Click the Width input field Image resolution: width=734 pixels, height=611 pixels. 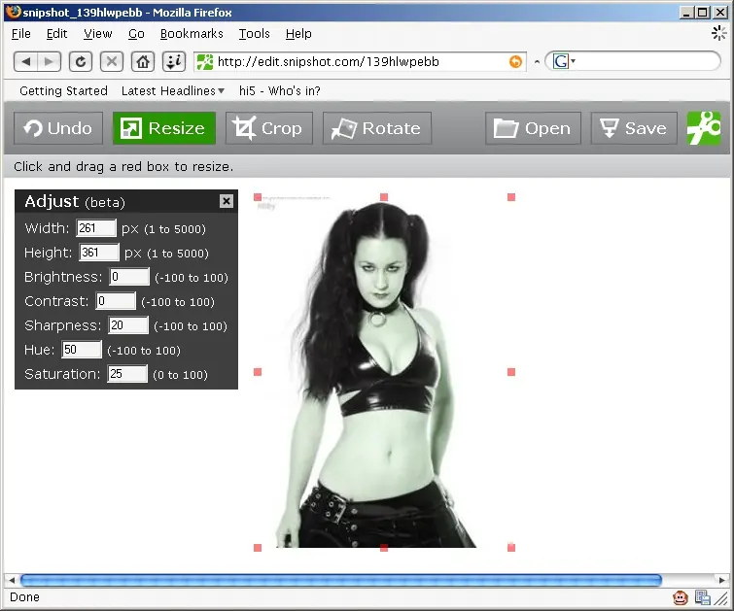point(96,228)
